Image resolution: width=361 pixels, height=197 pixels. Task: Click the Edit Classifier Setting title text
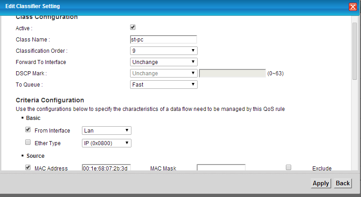pos(32,6)
